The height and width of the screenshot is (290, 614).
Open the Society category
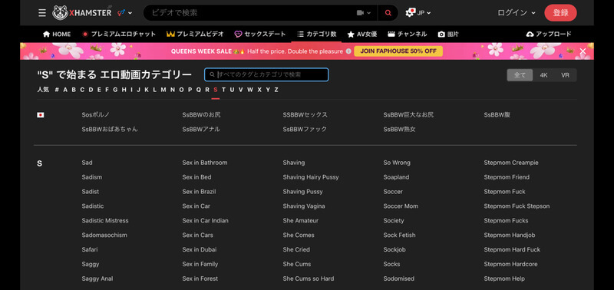(394, 220)
